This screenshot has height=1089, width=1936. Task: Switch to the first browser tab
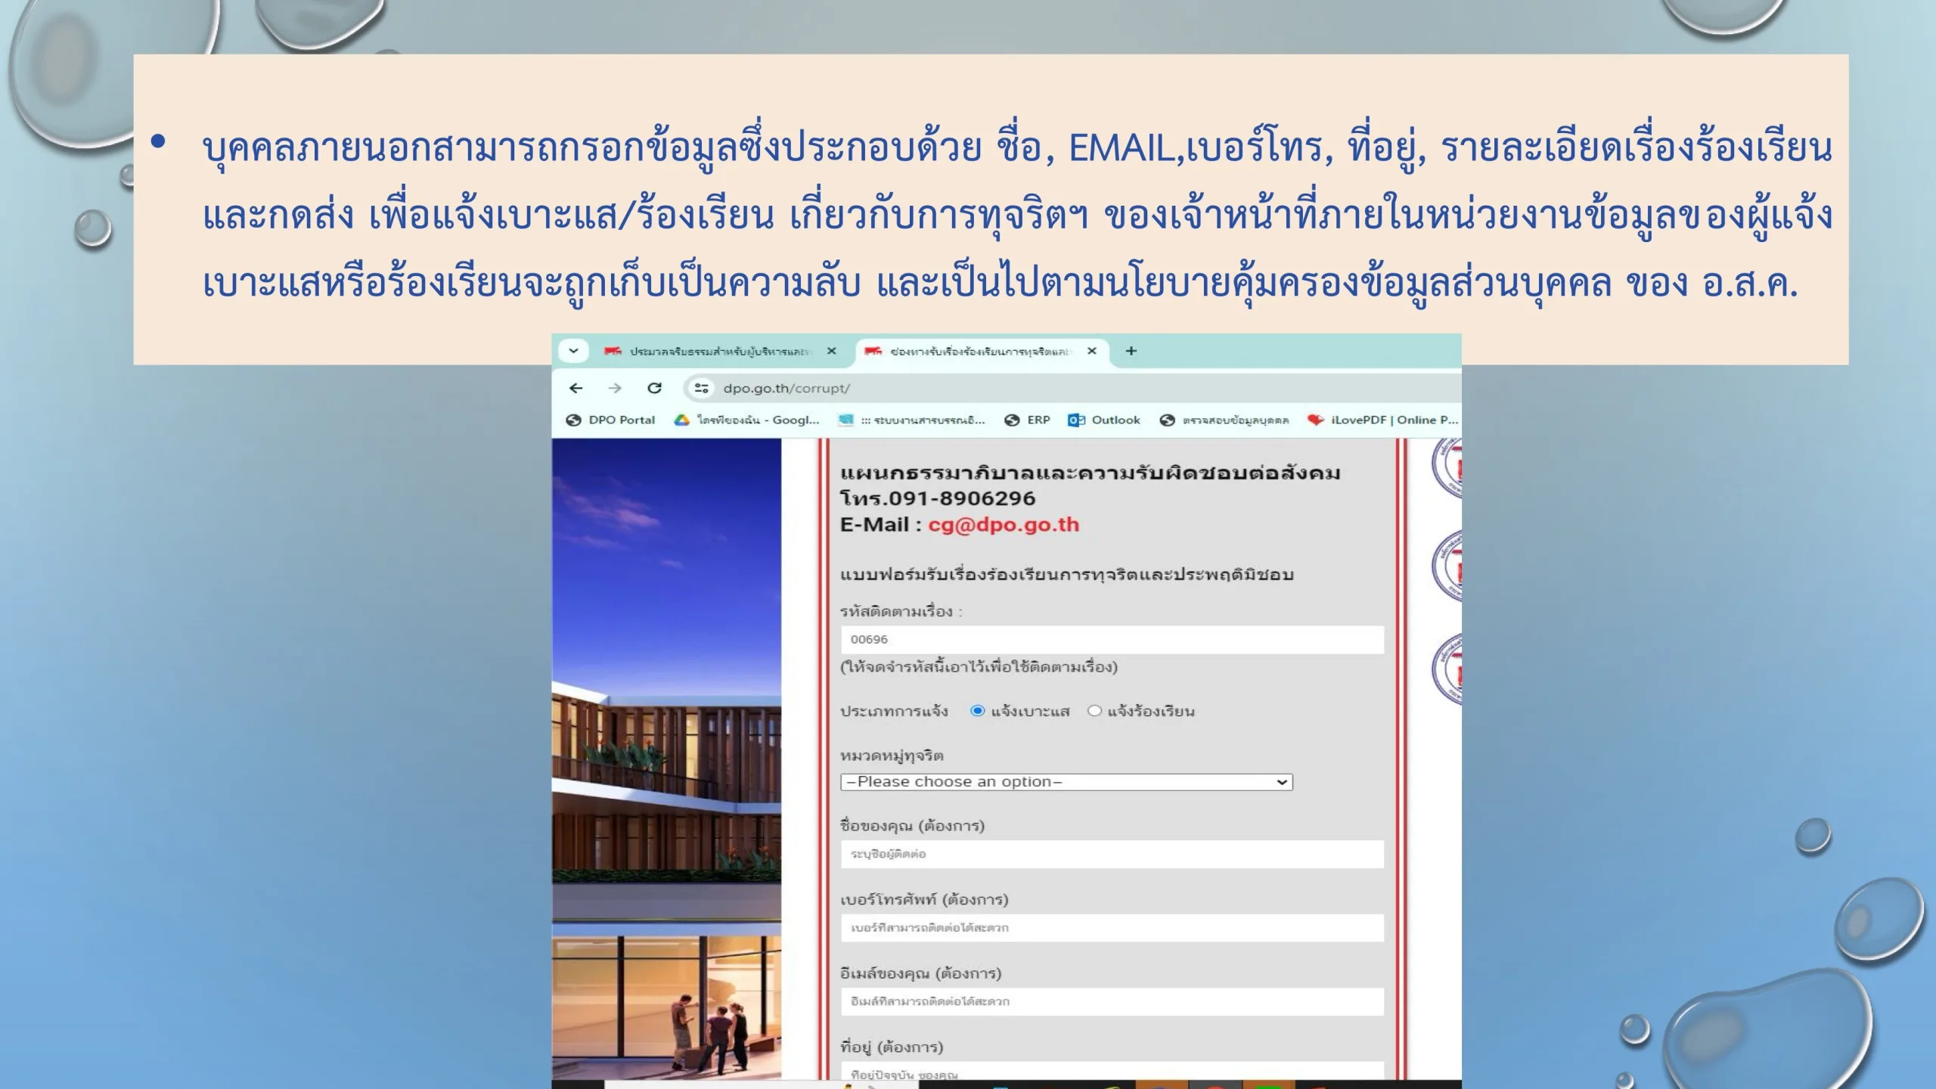718,351
